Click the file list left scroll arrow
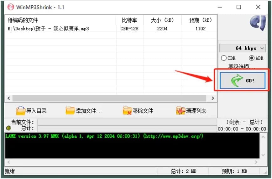Viewport: 272px width, 179px height. pyautogui.click(x=9, y=98)
